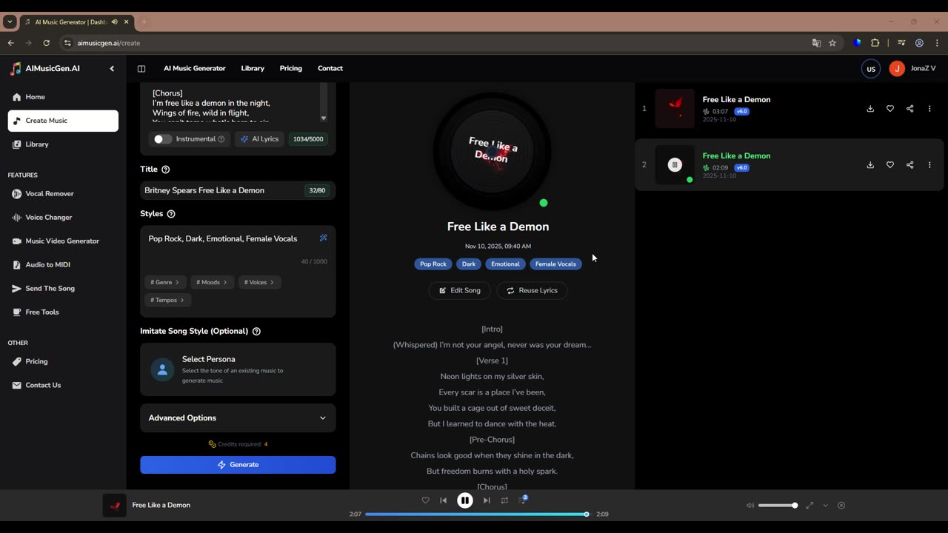This screenshot has width=948, height=533.
Task: Favorite the 02:09 Free Like a Demon track
Action: click(890, 165)
